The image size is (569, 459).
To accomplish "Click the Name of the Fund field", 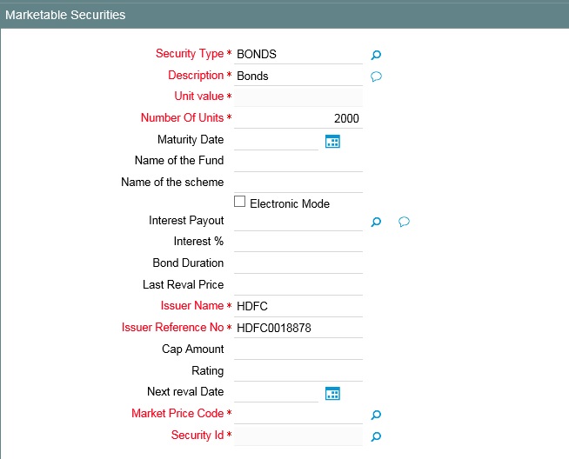I will (x=298, y=161).
